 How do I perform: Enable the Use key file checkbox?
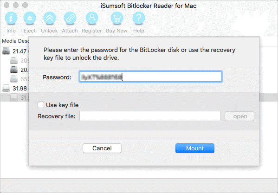tap(41, 105)
